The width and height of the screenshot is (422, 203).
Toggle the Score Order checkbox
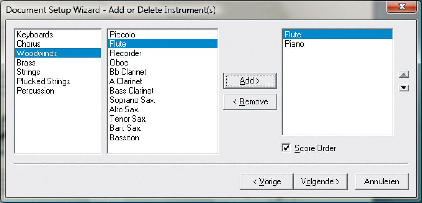tap(287, 148)
